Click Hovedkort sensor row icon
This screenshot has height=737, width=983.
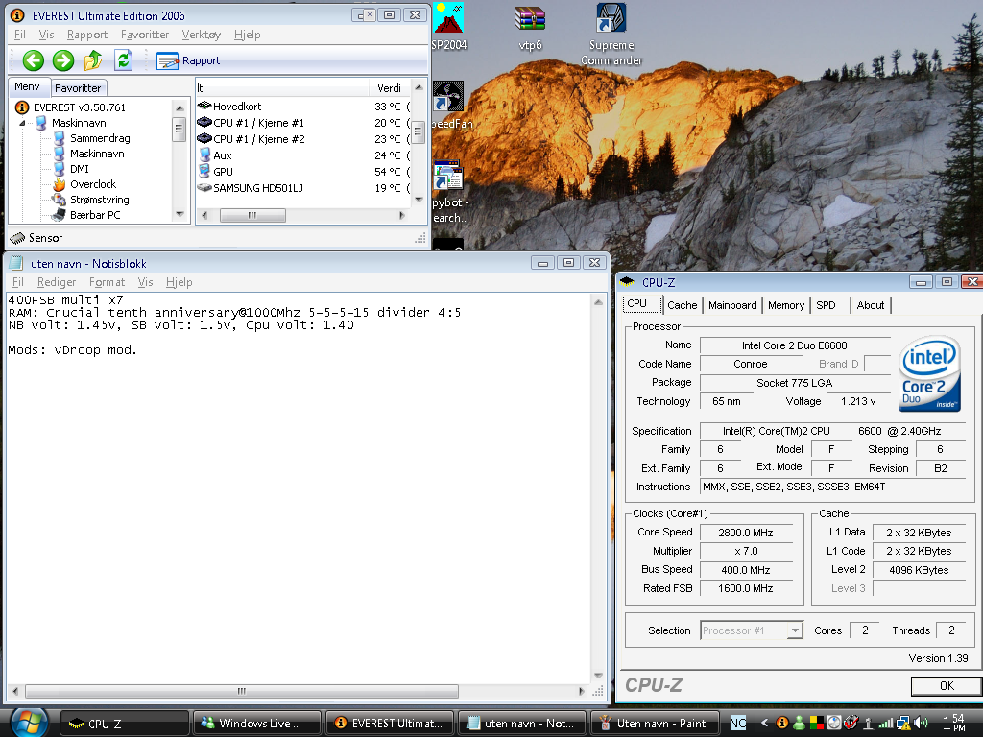[x=204, y=106]
